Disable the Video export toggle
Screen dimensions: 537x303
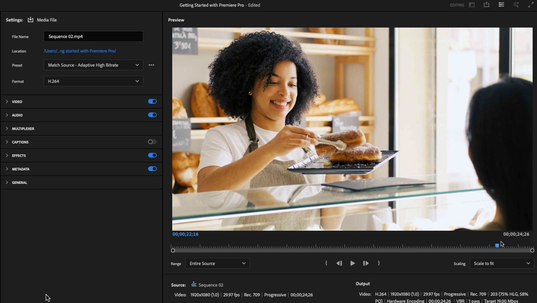(x=152, y=101)
